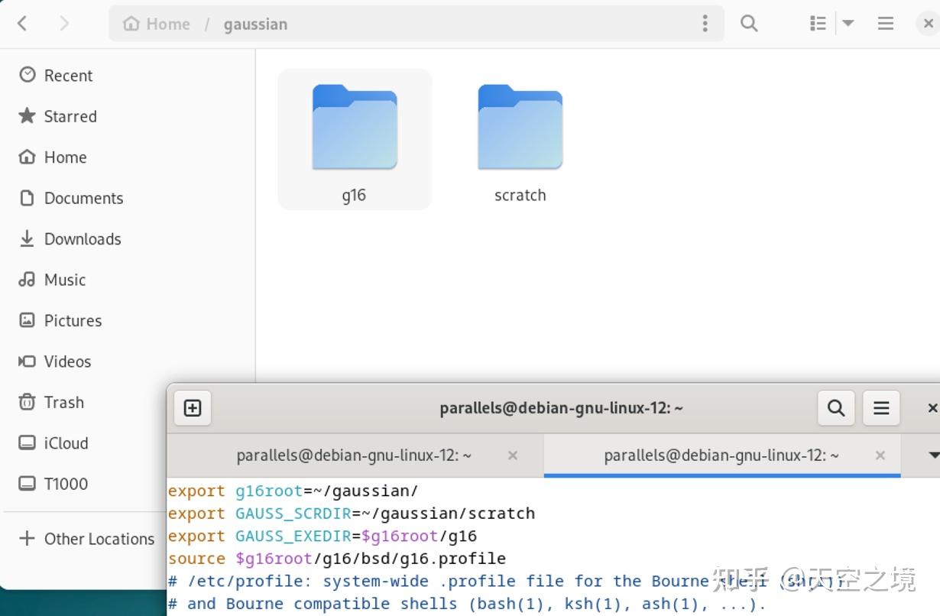Expand the view options dropdown arrow

(x=848, y=24)
